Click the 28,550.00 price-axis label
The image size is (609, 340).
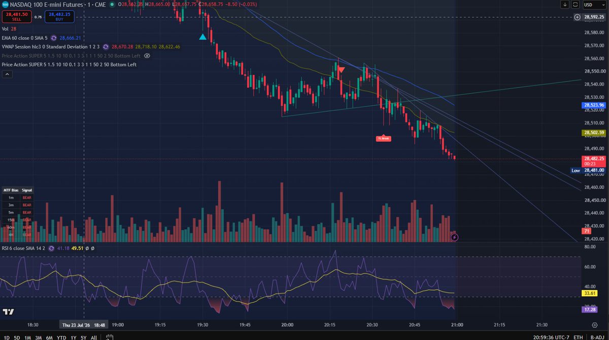(594, 71)
